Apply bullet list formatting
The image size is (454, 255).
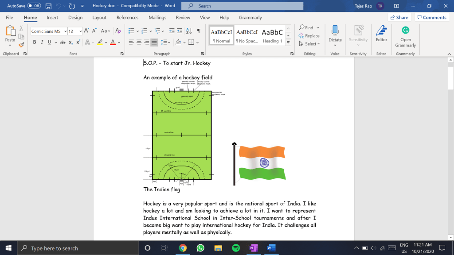pos(131,31)
